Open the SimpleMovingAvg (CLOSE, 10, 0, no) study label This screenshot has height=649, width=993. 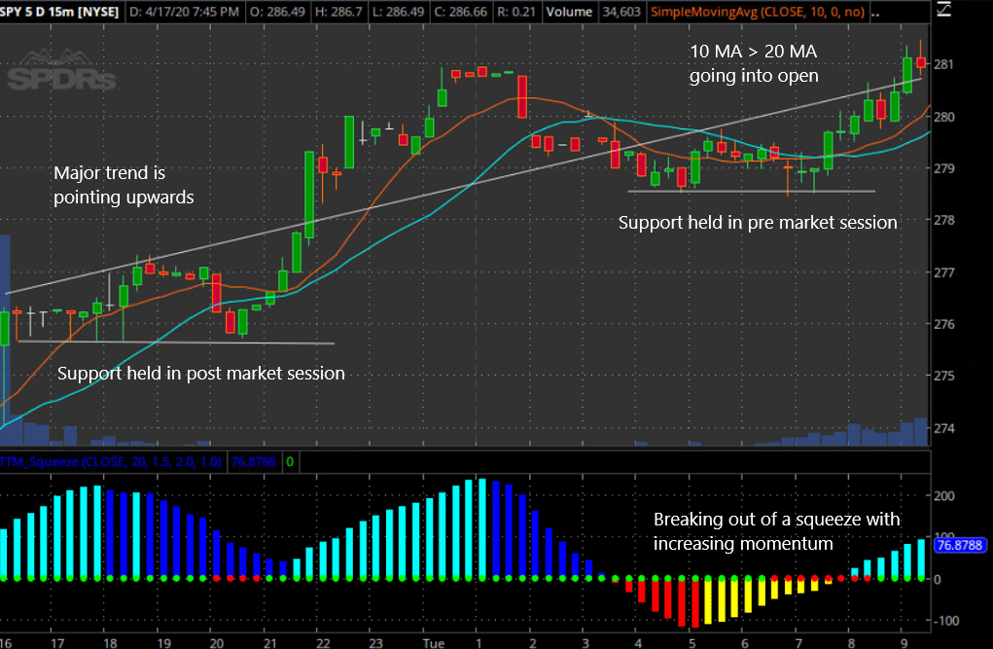coord(758,12)
